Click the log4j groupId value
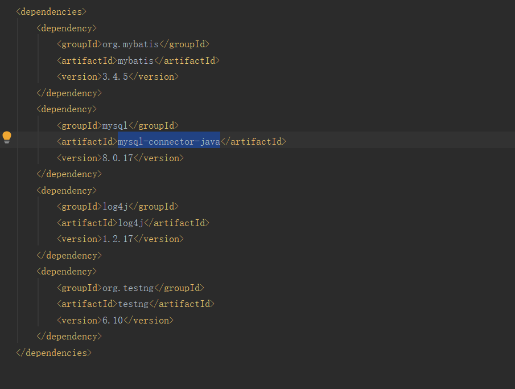 [115, 206]
